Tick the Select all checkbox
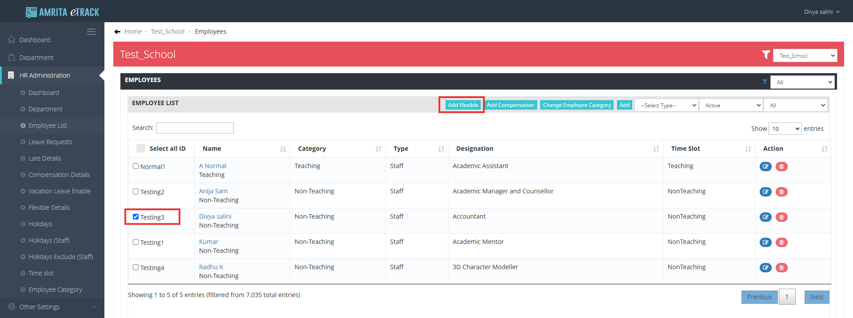 140,149
